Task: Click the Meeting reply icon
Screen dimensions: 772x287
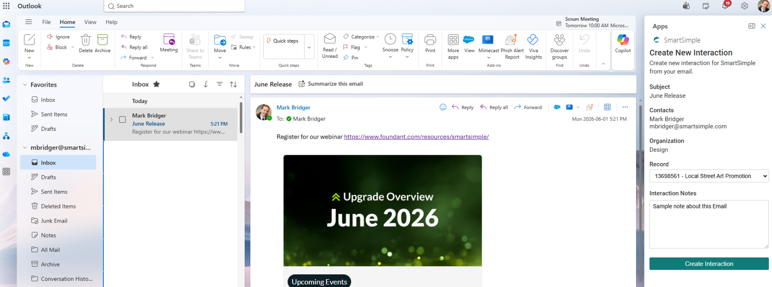Action: [x=169, y=40]
